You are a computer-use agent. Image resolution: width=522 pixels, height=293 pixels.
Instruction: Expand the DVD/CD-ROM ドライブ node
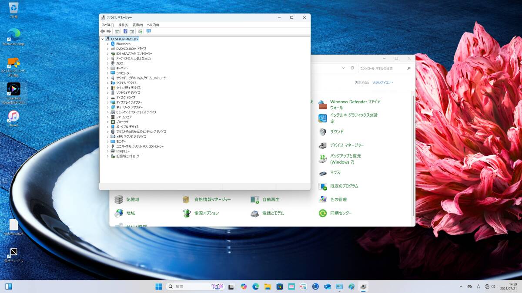pos(107,49)
